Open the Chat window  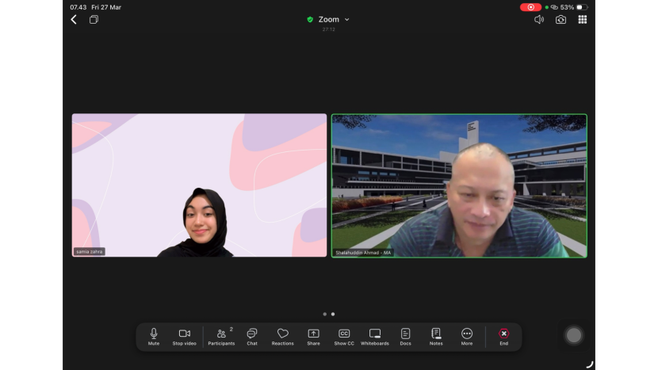(252, 336)
